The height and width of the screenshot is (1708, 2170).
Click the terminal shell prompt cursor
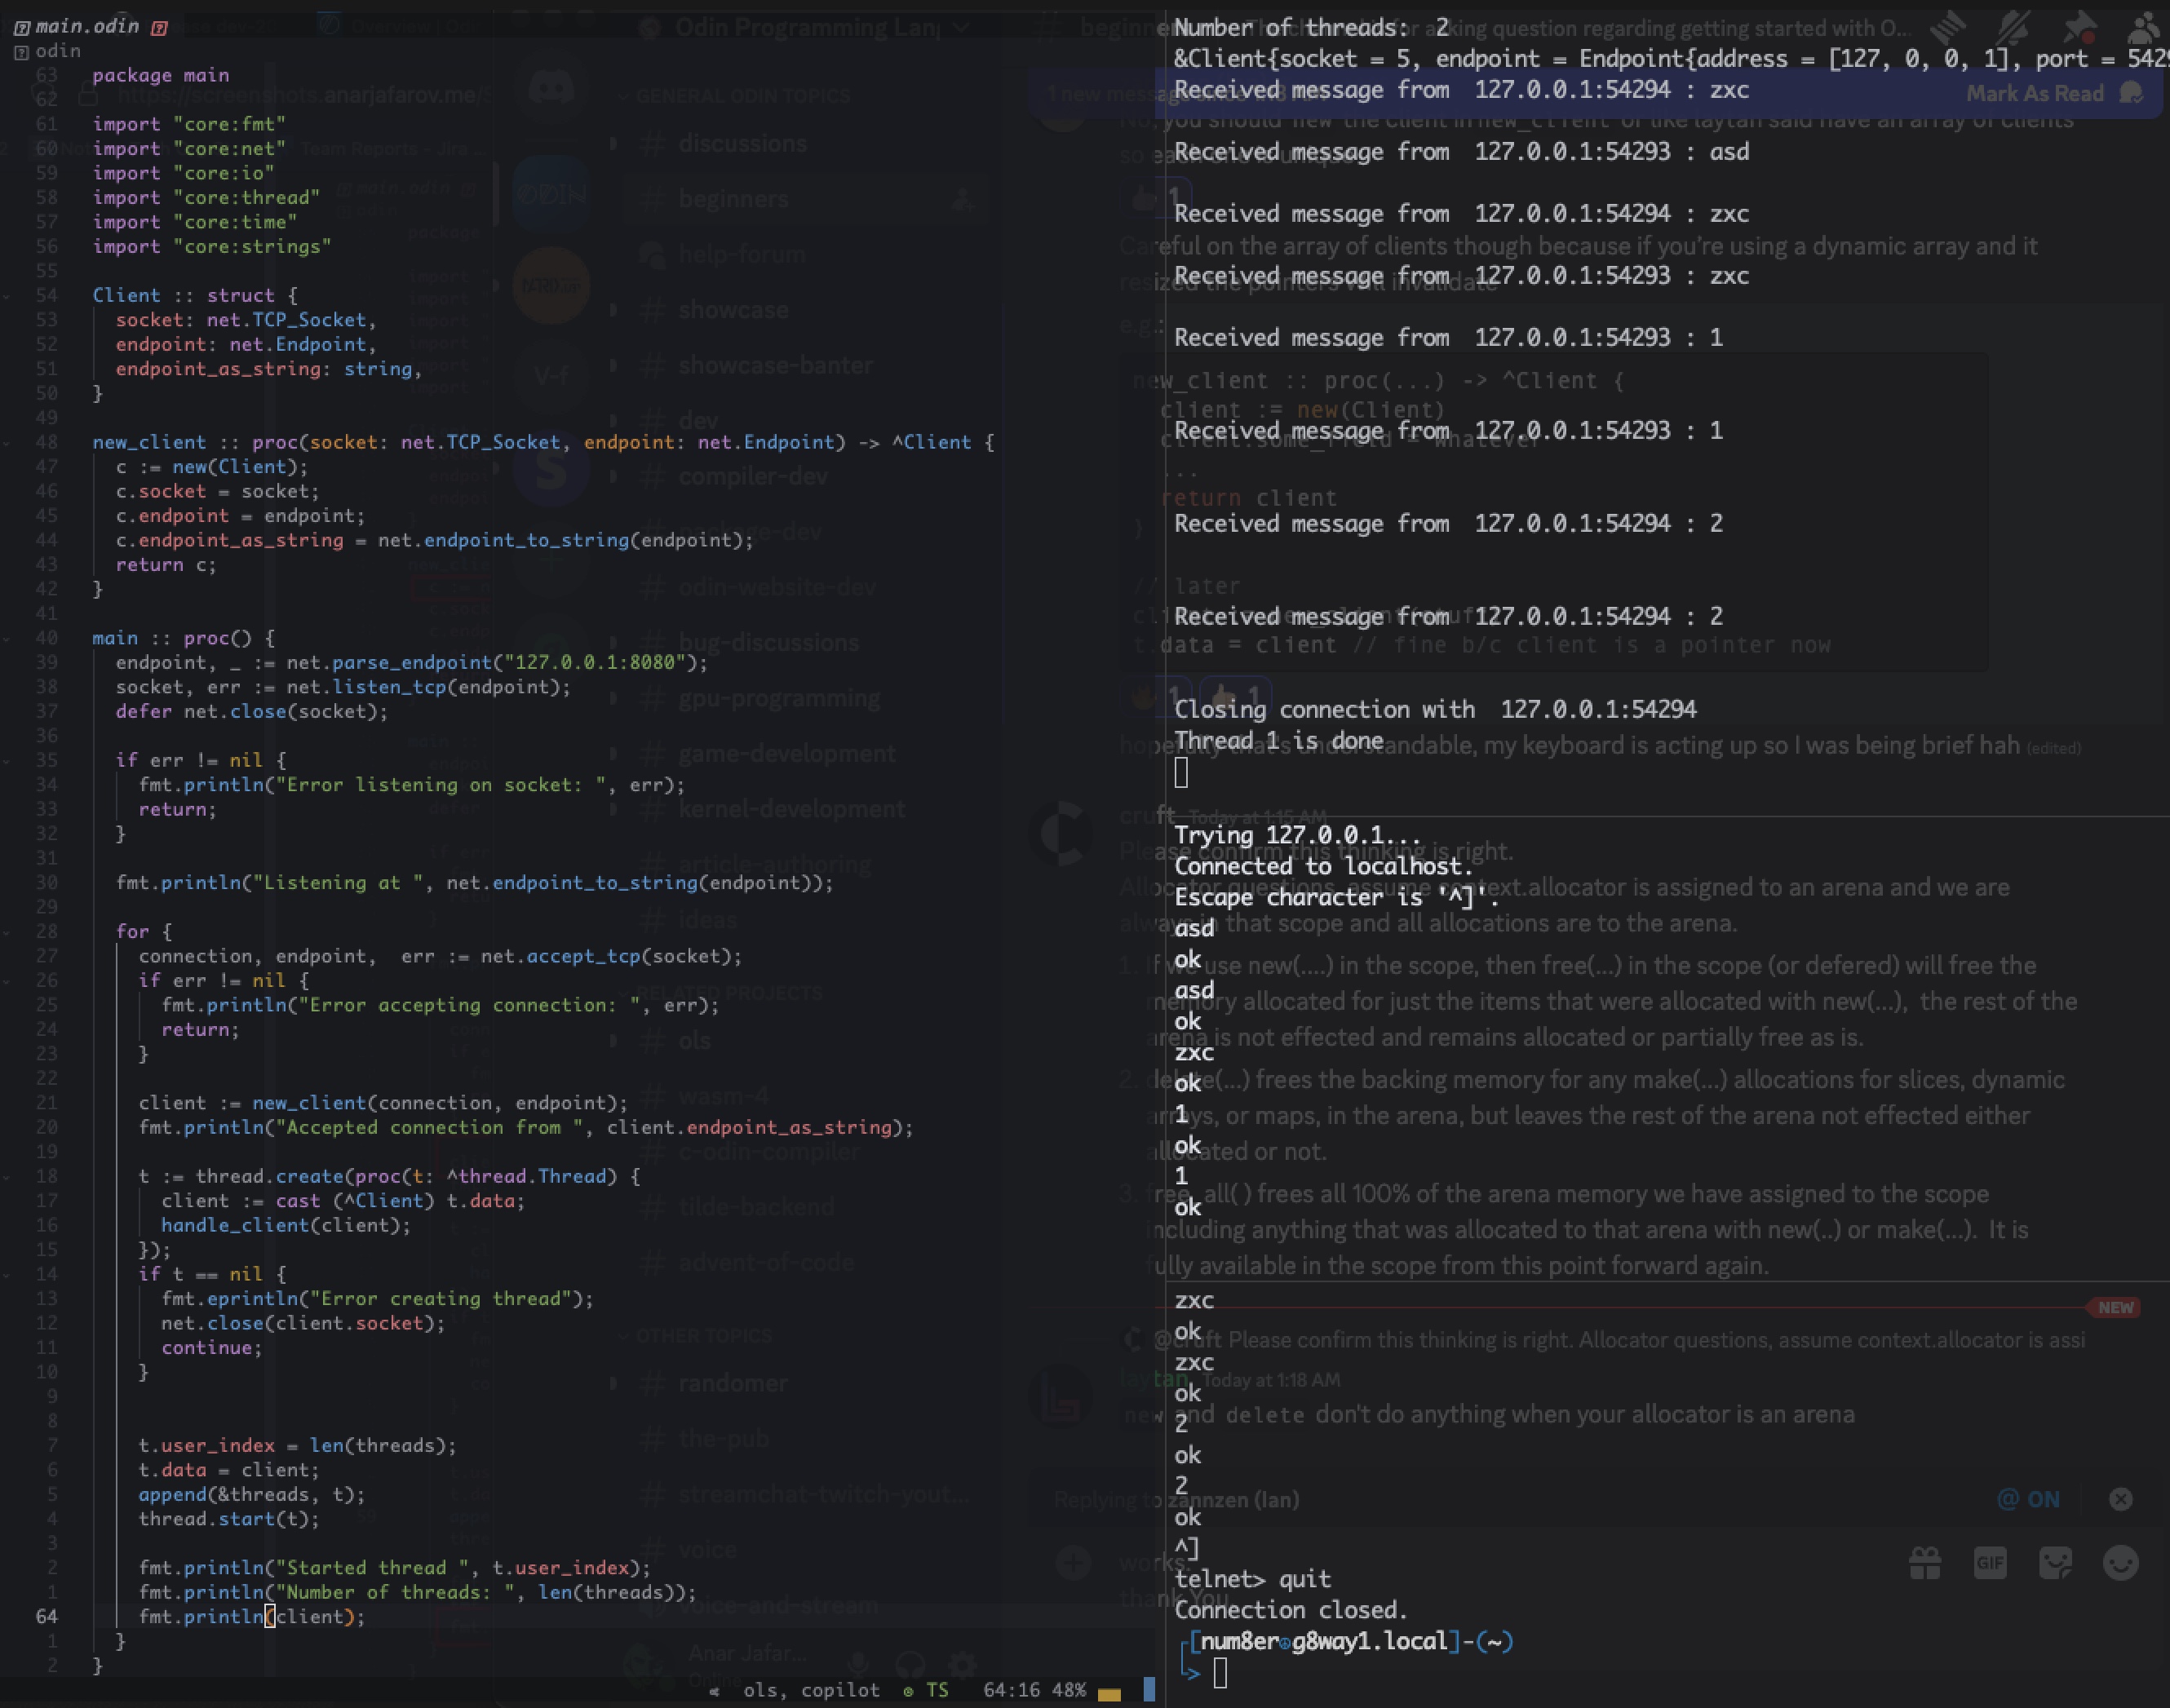pos(1220,1673)
